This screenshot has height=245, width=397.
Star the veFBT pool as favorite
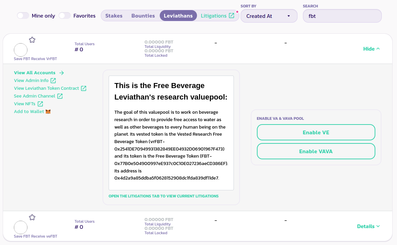[x=32, y=217]
